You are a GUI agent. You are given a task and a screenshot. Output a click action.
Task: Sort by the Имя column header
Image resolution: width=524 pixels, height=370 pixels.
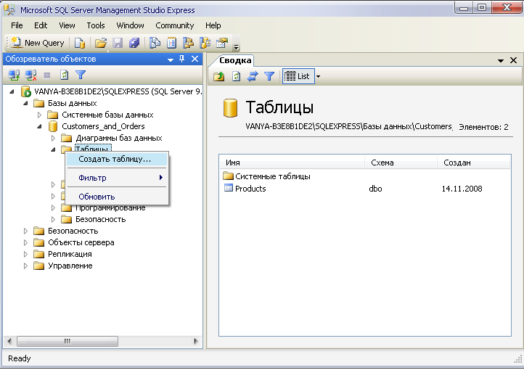pyautogui.click(x=292, y=163)
